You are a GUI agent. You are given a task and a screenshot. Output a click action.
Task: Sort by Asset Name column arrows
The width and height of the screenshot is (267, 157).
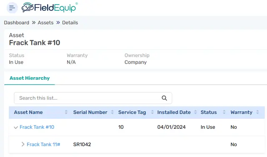[x=66, y=112]
